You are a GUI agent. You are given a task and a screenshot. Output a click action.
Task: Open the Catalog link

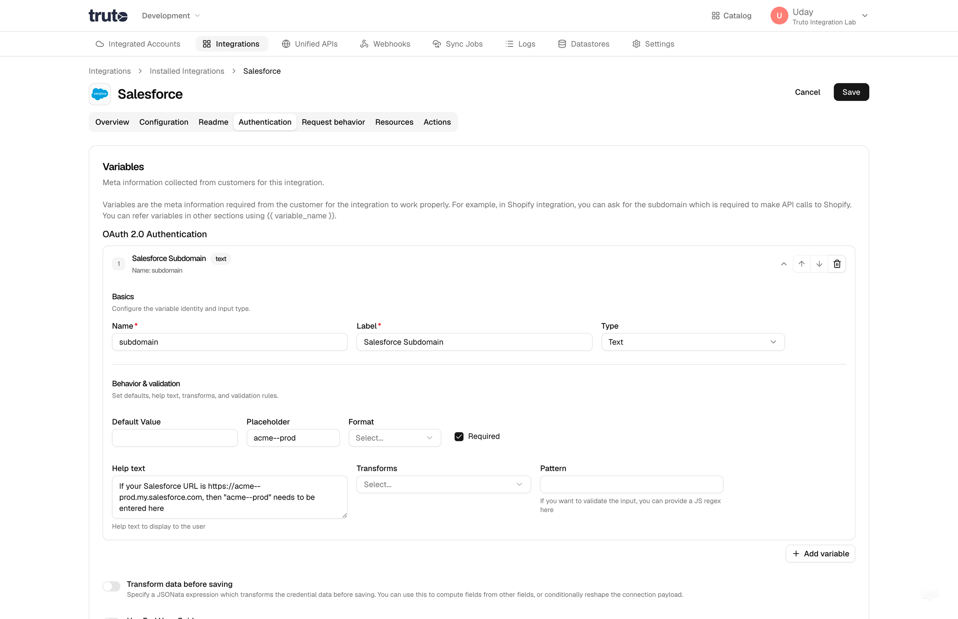tap(731, 16)
